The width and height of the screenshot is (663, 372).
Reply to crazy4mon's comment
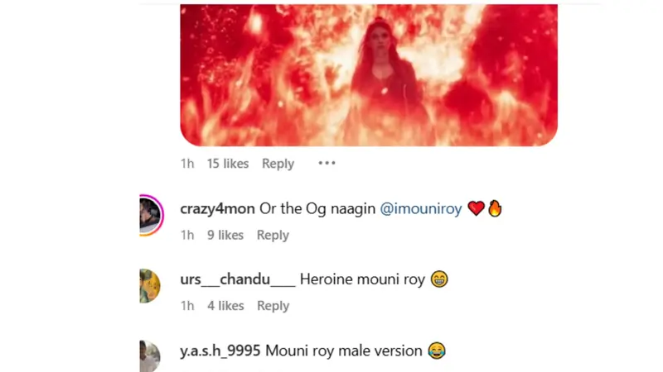click(273, 235)
